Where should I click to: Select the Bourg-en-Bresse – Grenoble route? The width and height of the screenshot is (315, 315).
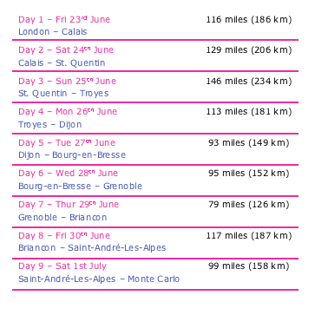point(80,186)
